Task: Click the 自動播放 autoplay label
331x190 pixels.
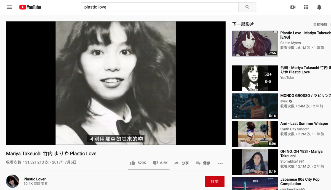Action: point(320,25)
